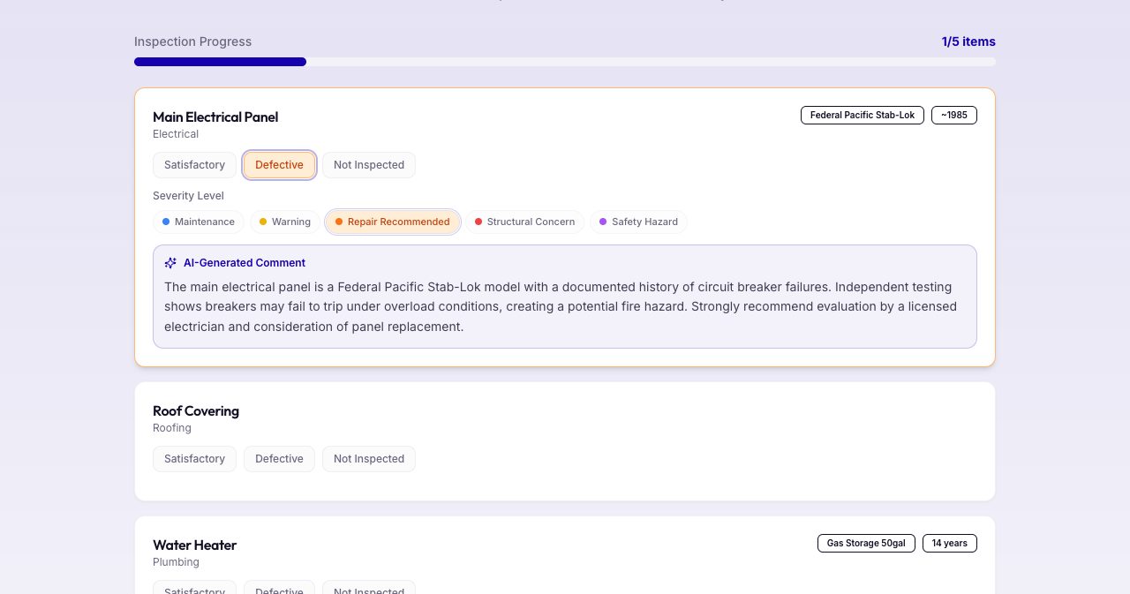Click the Water Heater title
The width and height of the screenshot is (1130, 594).
pos(195,545)
